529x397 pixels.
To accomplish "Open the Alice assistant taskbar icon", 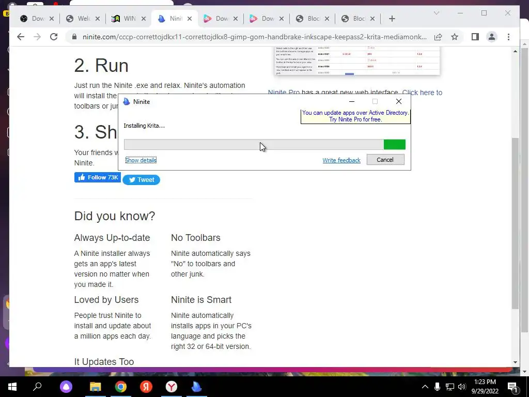I will pos(66,387).
